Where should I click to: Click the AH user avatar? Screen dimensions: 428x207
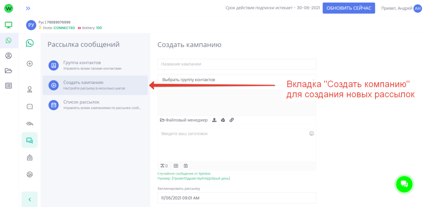tap(418, 9)
